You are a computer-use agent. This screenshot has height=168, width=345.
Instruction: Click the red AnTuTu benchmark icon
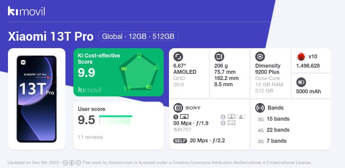(301, 57)
